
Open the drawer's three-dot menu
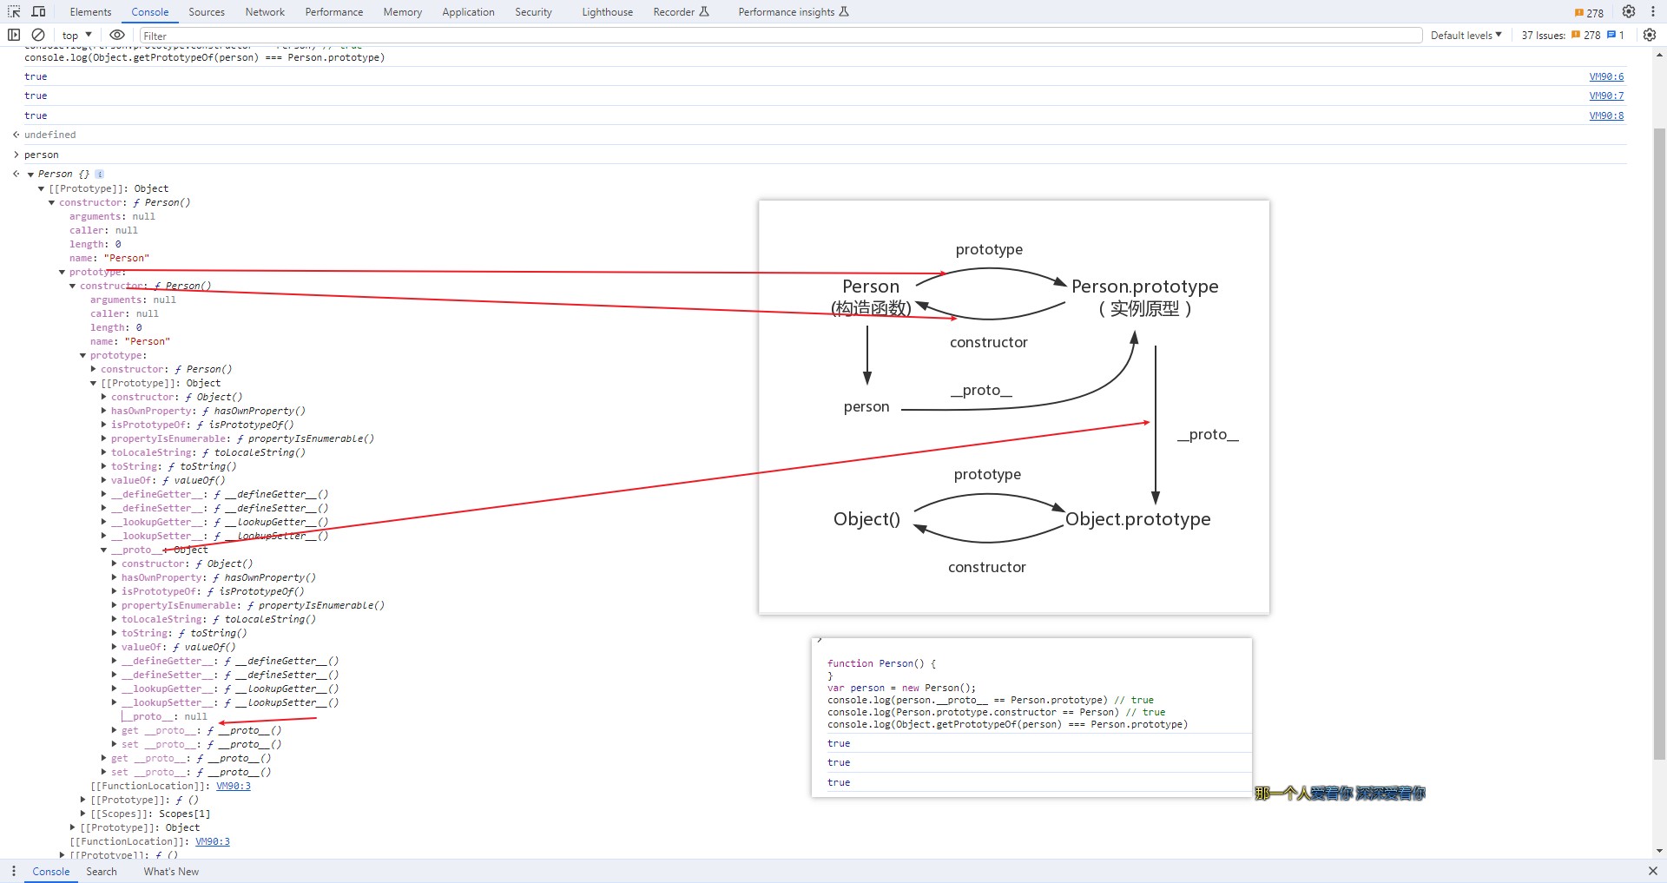pos(14,871)
